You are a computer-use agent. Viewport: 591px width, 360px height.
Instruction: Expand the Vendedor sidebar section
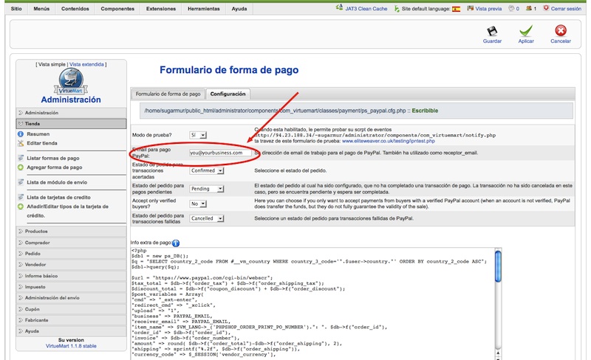coord(71,265)
